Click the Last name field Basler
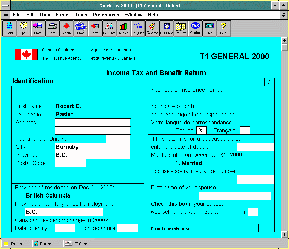 click(93, 115)
